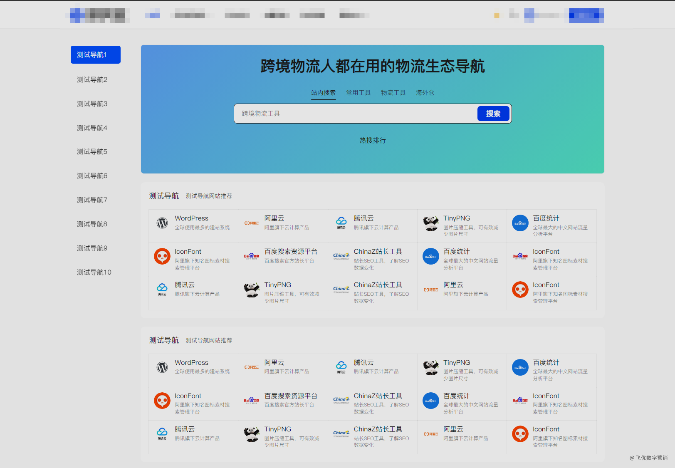Click ChinaZ logo in upper section's 百度搜索资源平台 row
Image resolution: width=675 pixels, height=468 pixels.
click(341, 256)
